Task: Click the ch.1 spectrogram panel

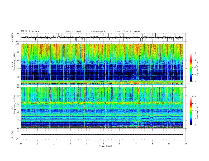Action: pos(102,64)
